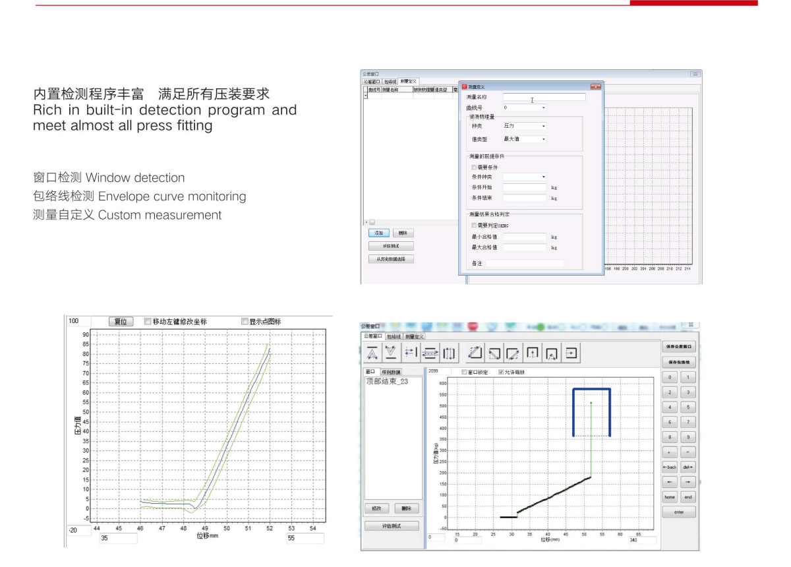Switch to the 包络线 tab in lower window
Screen dimensions: 791x567
(393, 336)
